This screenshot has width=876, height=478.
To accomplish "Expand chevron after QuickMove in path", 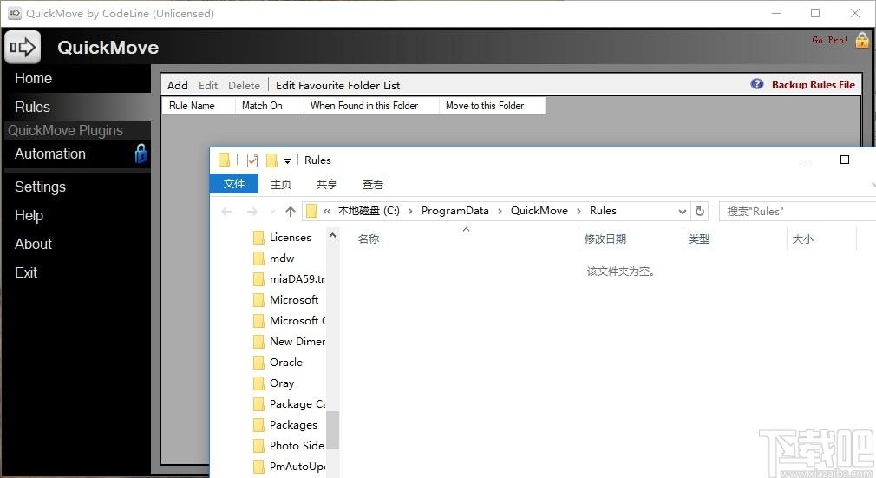I will pos(579,211).
